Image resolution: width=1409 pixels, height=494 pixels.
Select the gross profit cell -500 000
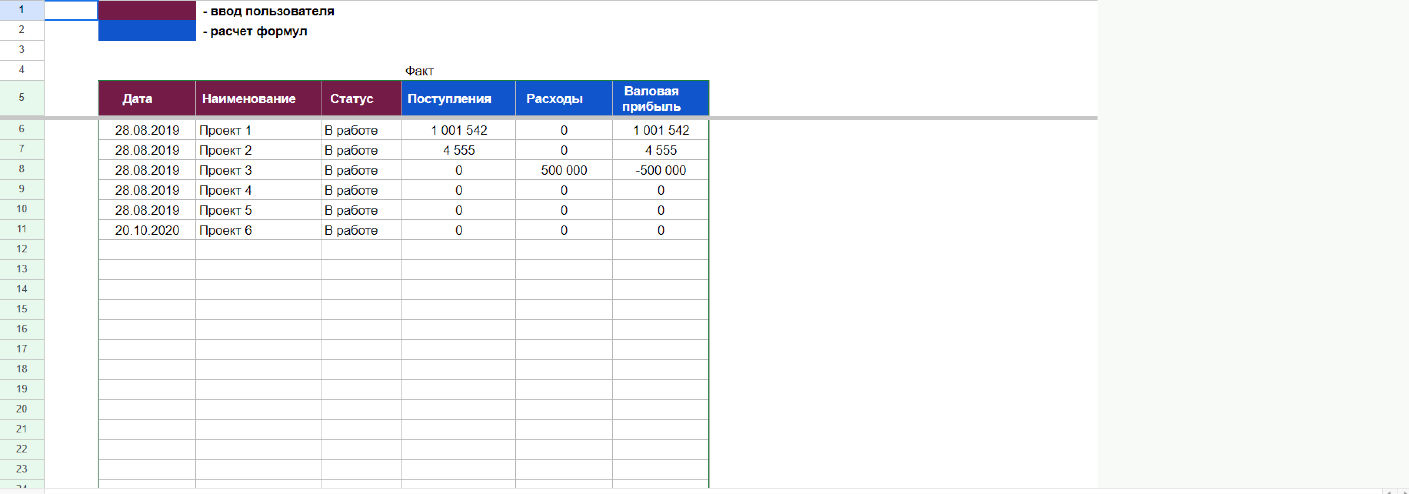pyautogui.click(x=661, y=170)
